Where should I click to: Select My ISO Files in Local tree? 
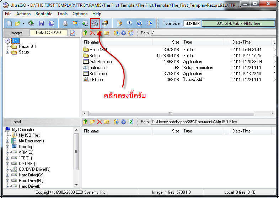click(29, 135)
